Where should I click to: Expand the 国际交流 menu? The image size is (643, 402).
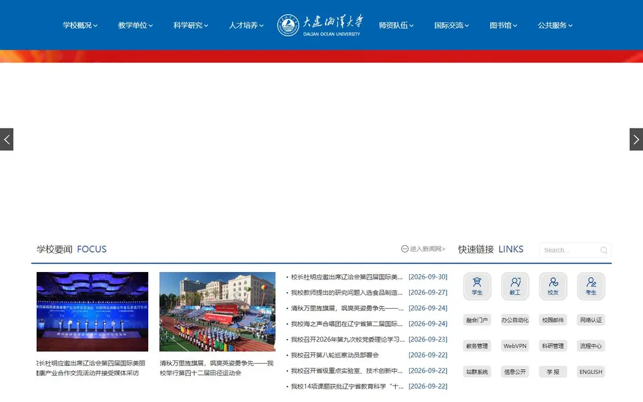tap(451, 25)
